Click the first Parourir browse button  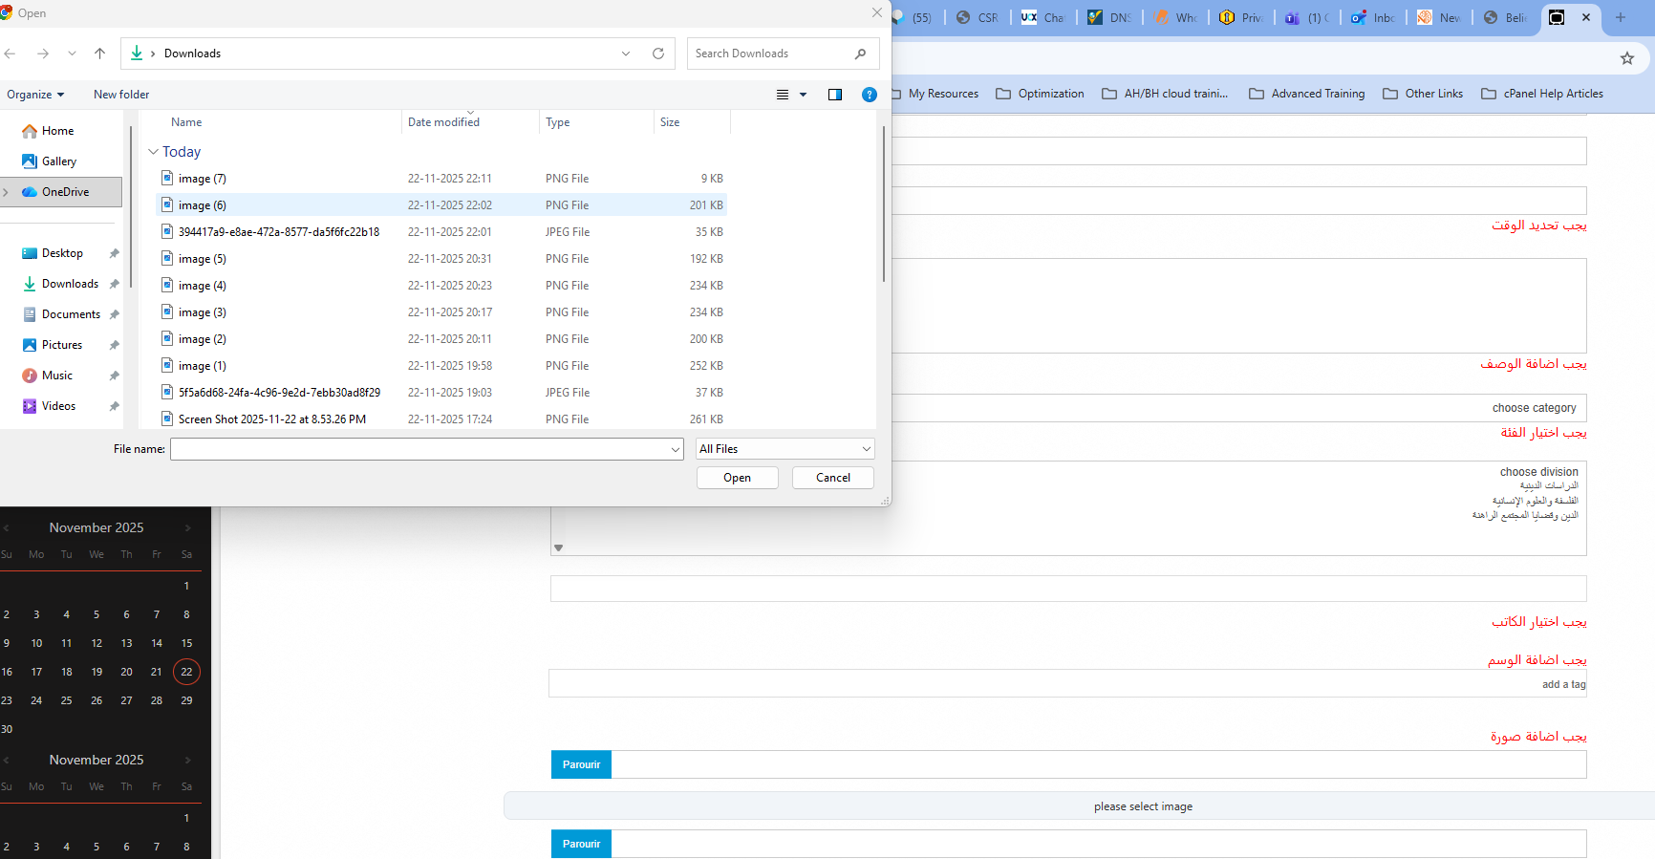click(x=581, y=764)
